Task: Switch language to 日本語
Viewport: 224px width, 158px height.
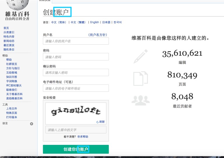Action: [x=106, y=22]
